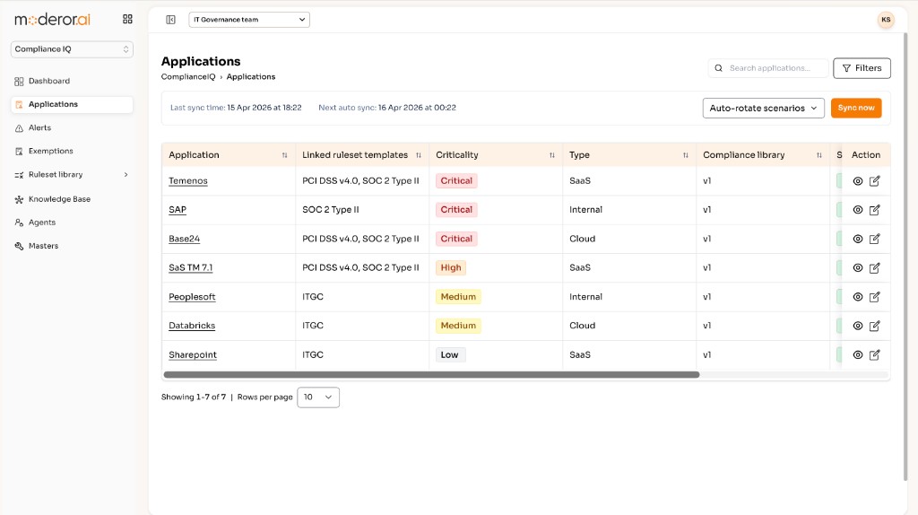Sort by the Criticality column sort icon

pos(551,155)
